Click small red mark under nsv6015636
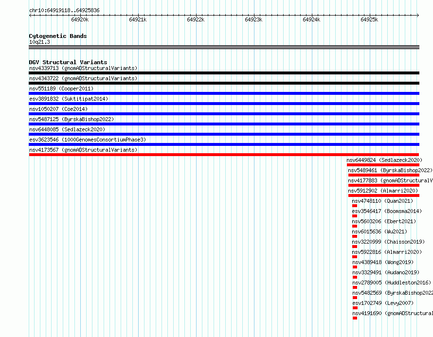The width and height of the screenshot is (433, 337). pyautogui.click(x=355, y=236)
